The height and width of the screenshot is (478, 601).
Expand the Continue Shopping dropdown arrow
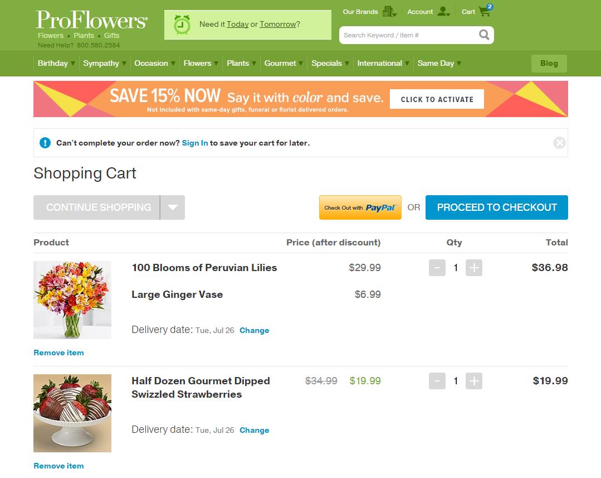[173, 207]
